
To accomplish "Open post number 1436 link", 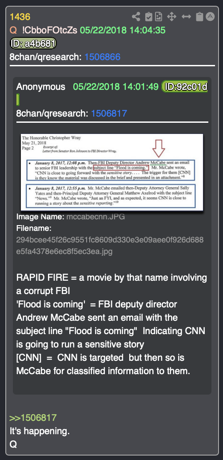I will pyautogui.click(x=20, y=17).
